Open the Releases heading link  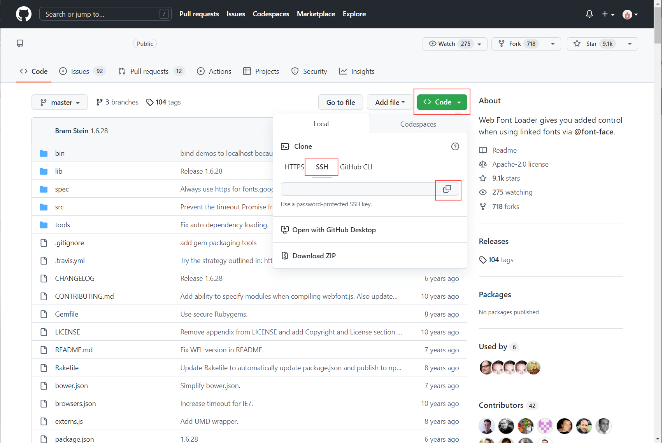[x=494, y=241]
